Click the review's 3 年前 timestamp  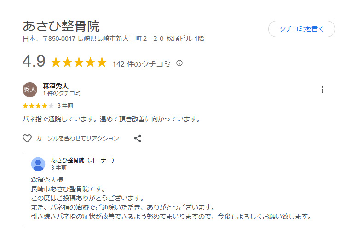tap(65, 105)
